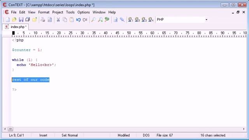Create a new file with toolbar icon
The height and width of the screenshot is (140, 249).
8,20
